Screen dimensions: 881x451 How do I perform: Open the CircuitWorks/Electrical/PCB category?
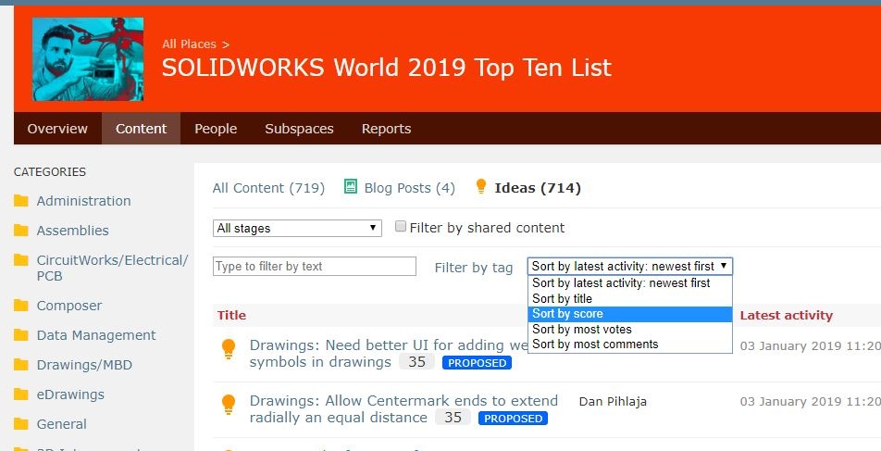click(112, 268)
